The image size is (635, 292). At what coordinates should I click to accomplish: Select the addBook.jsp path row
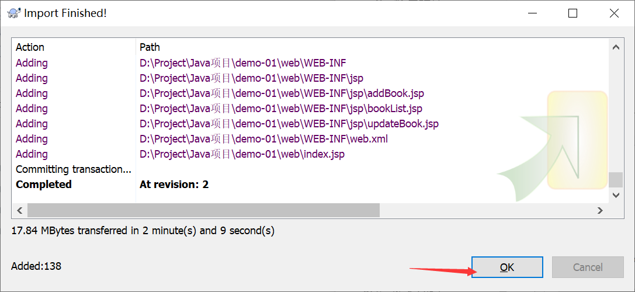click(282, 93)
